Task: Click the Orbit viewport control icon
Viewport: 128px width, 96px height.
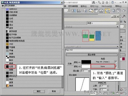Action: click(x=121, y=90)
